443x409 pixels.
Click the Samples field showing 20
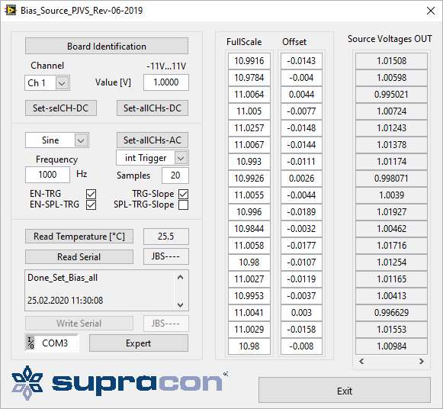(x=175, y=176)
